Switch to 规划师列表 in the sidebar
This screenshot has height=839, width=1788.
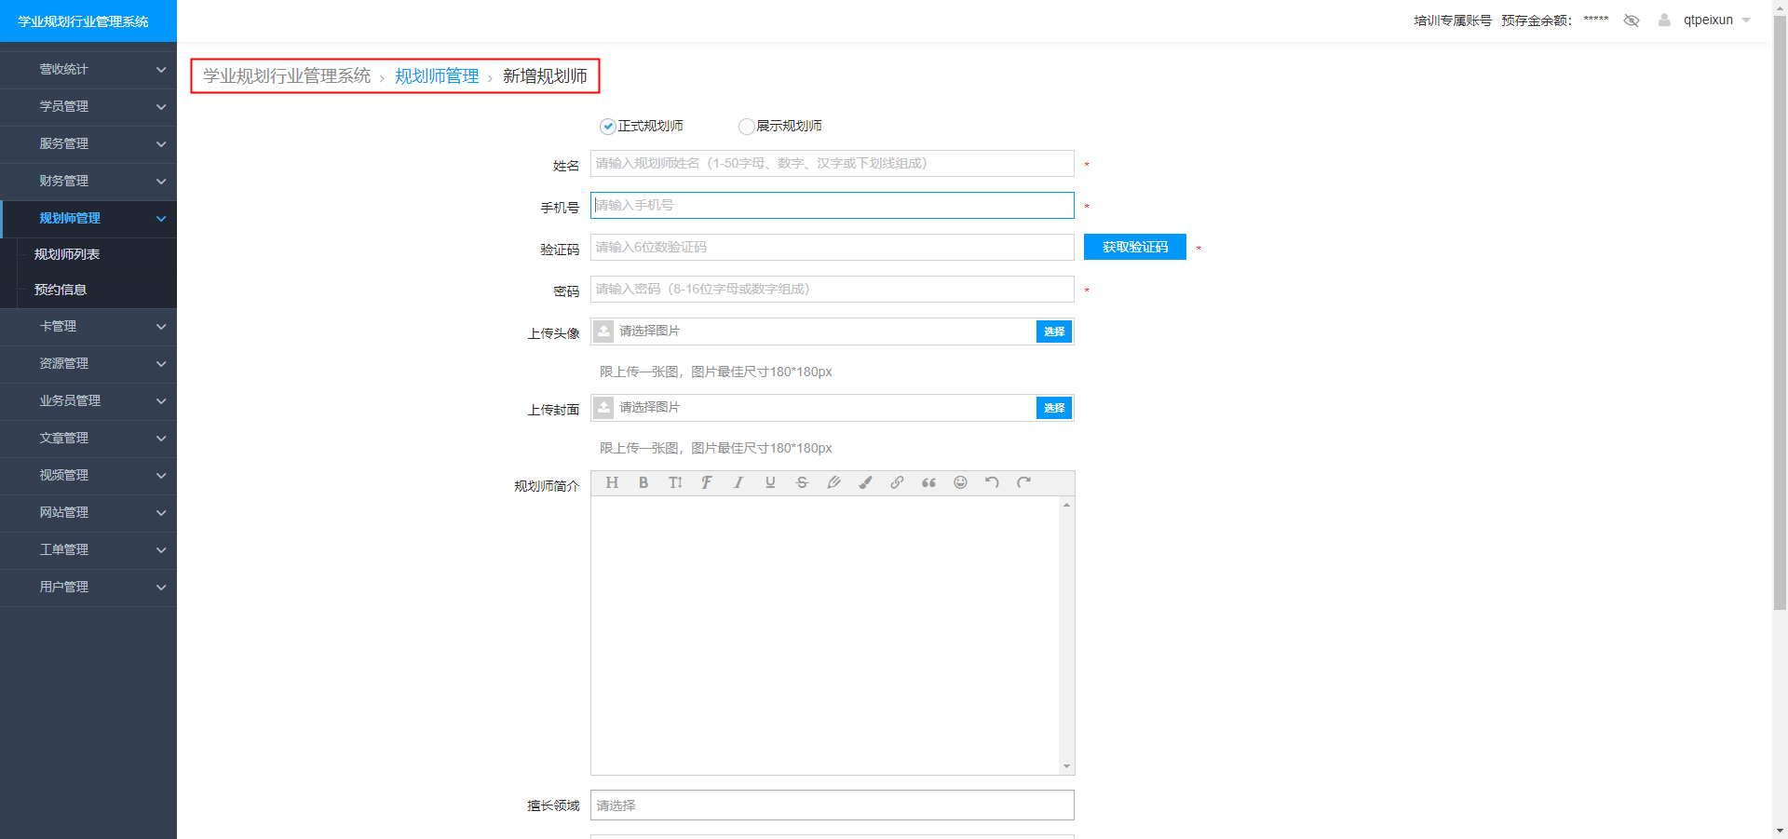tap(66, 253)
